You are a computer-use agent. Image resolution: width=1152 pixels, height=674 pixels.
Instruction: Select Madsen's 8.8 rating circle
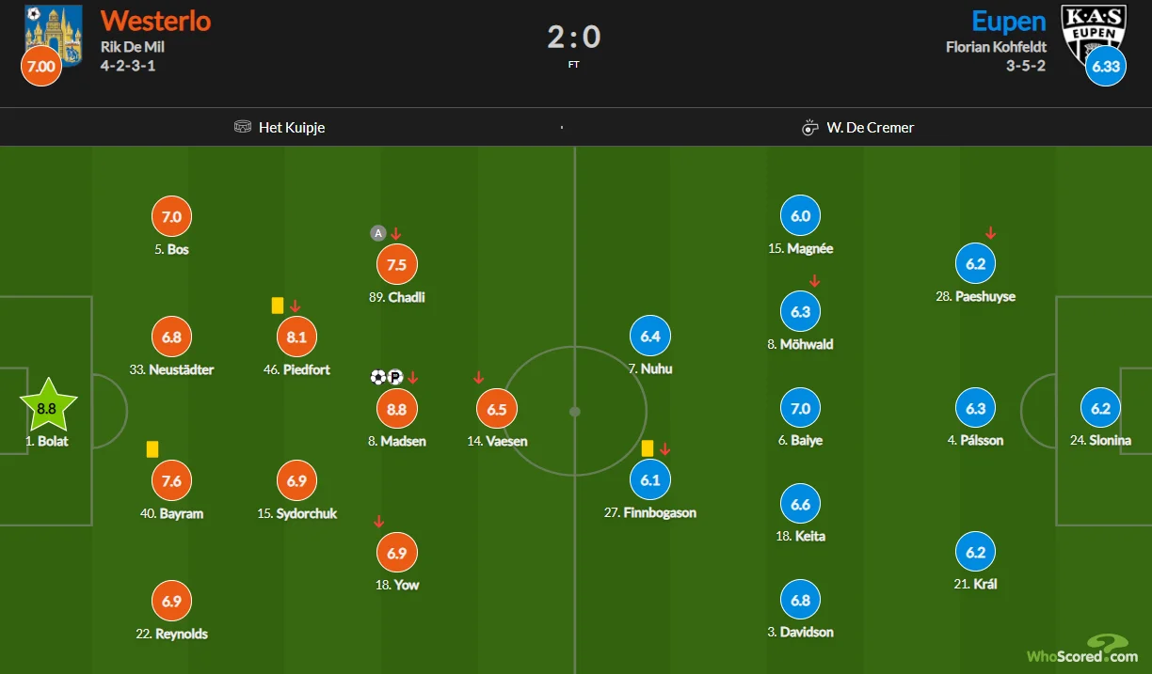[x=397, y=409]
